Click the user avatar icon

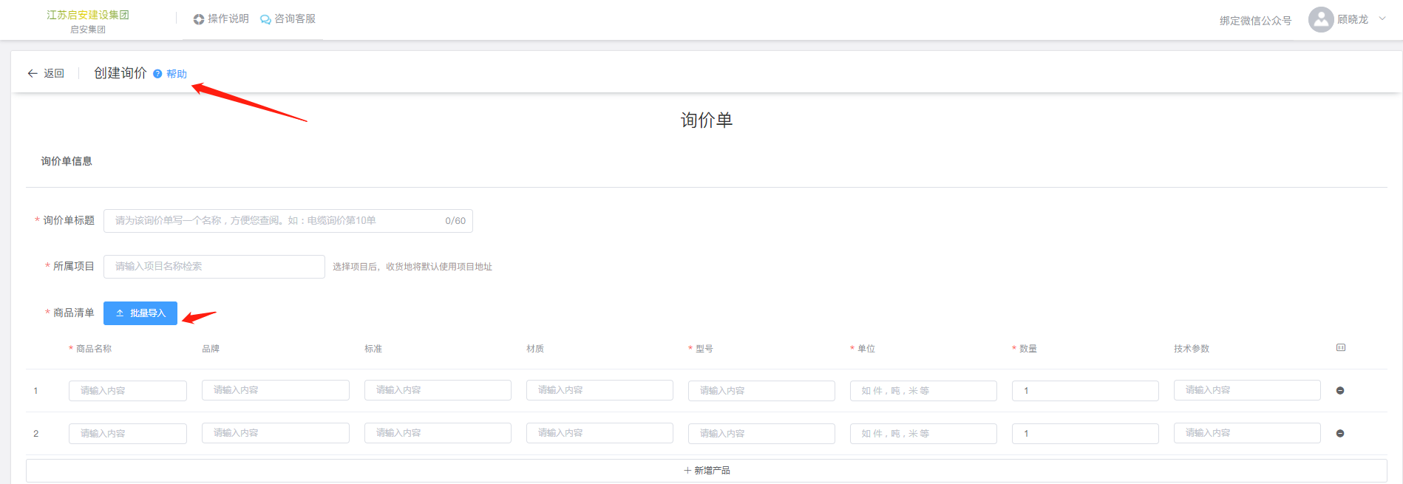click(1320, 20)
